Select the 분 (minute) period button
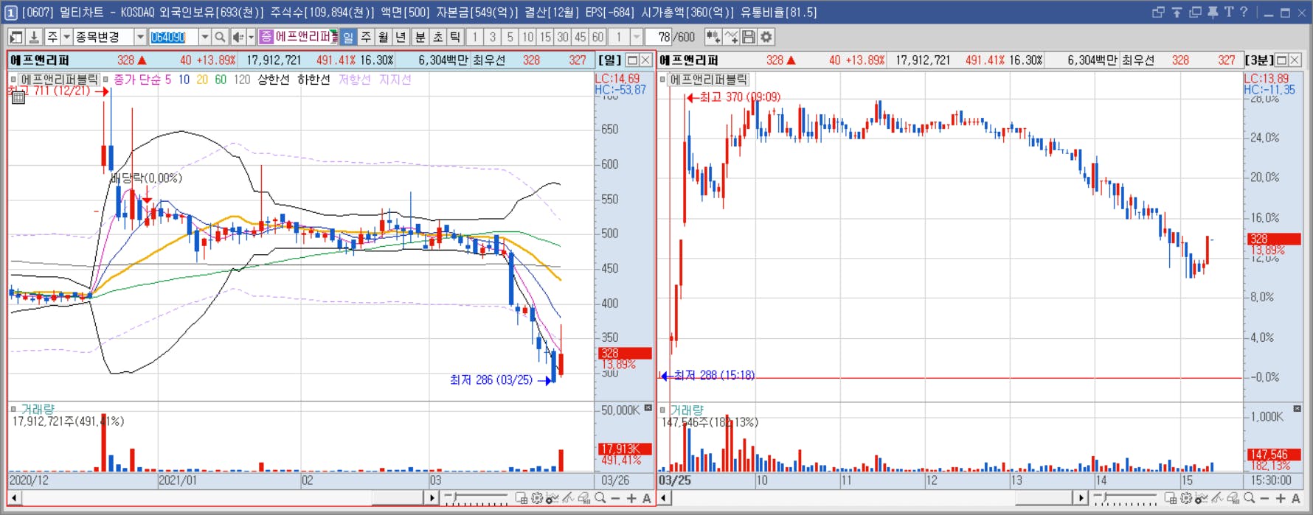Image resolution: width=1313 pixels, height=515 pixels. [x=420, y=37]
